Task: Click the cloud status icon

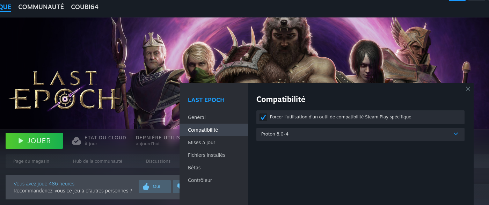Action: point(76,141)
